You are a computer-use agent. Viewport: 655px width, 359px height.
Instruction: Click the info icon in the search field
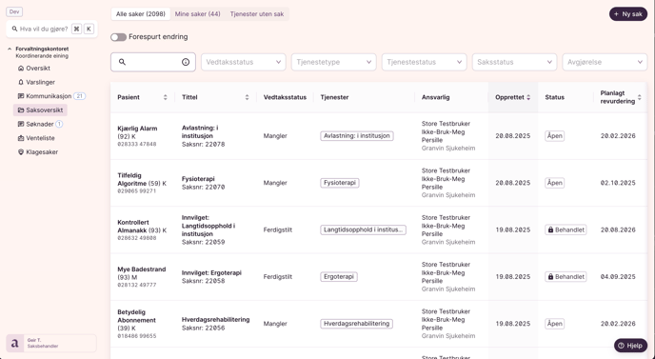click(186, 62)
